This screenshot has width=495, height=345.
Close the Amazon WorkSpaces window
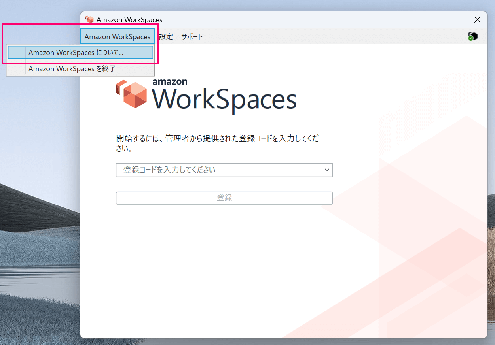pos(477,19)
